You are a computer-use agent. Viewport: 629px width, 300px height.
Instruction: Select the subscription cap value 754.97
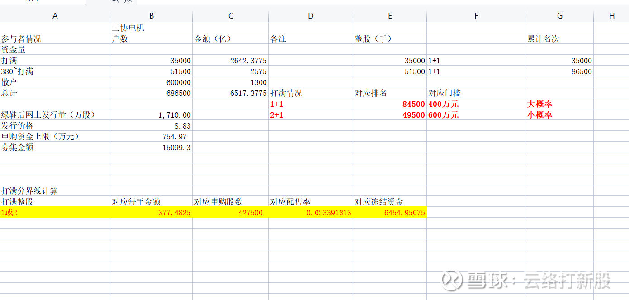click(151, 136)
